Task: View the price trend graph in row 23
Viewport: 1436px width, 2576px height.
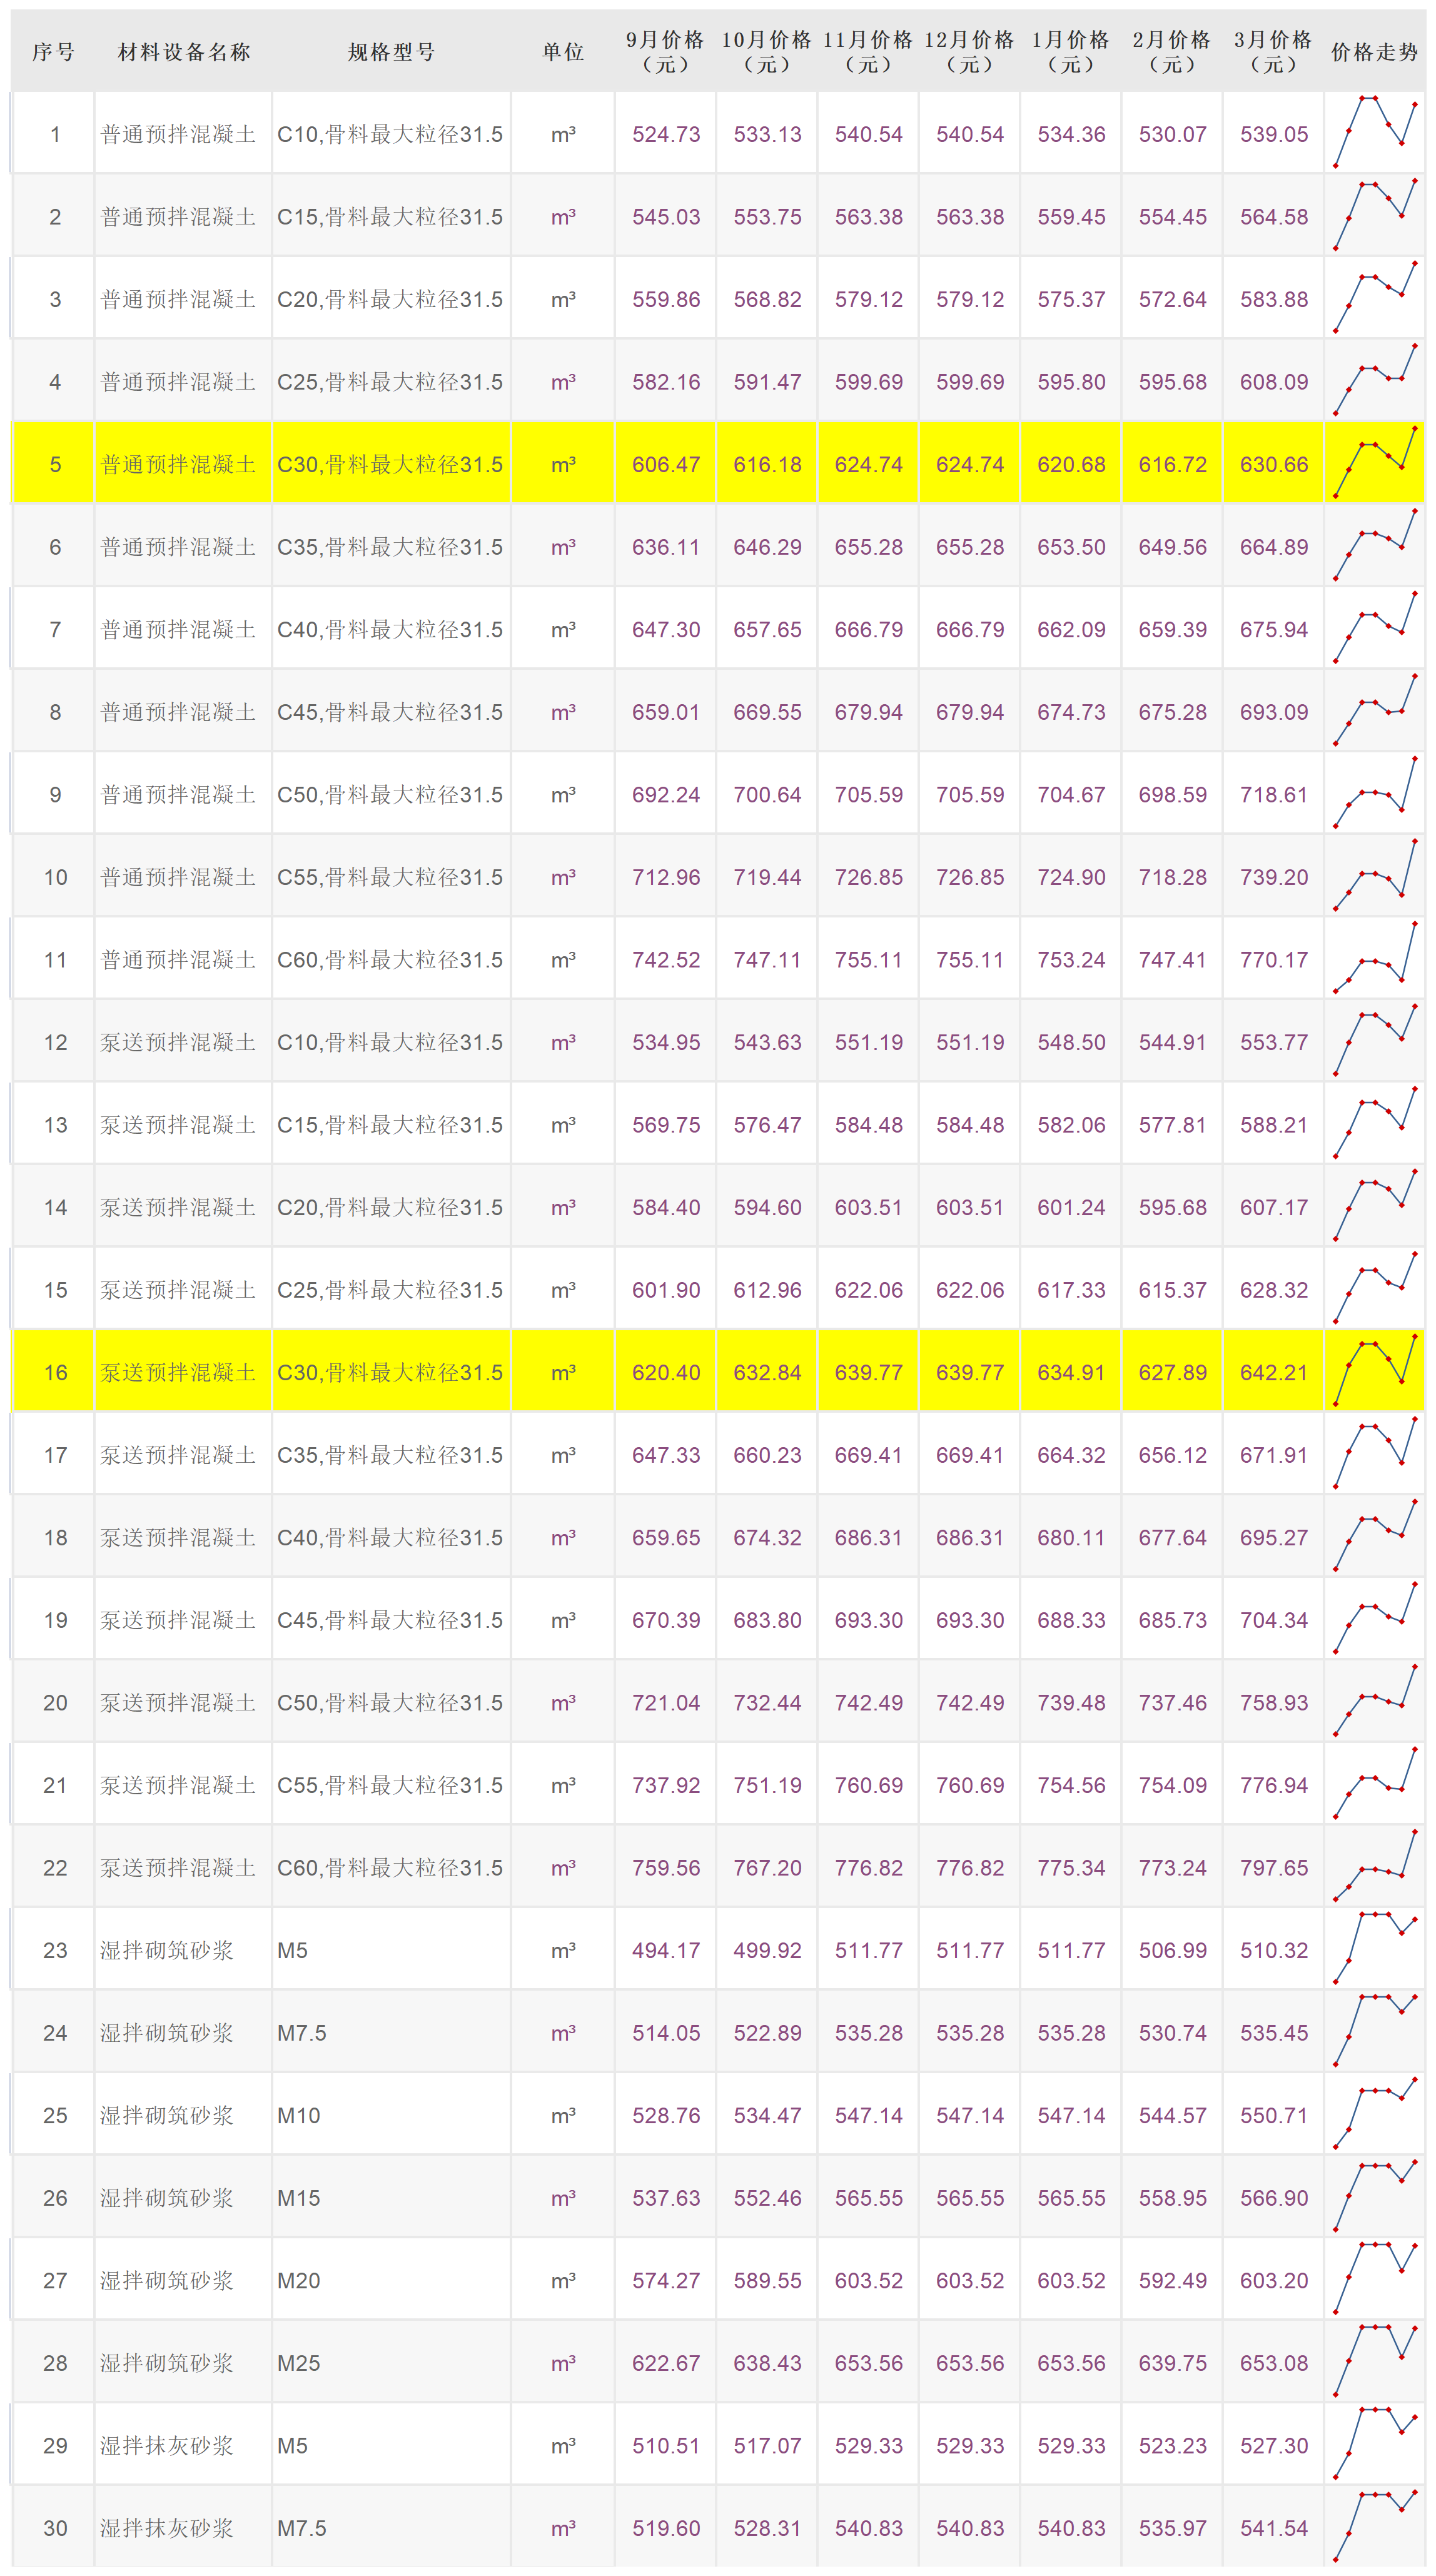Action: point(1375,1949)
